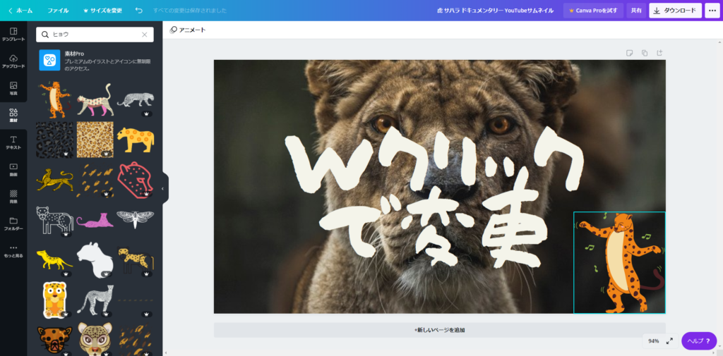Clear the search field with X icon
The width and height of the screenshot is (723, 356).
tap(145, 34)
